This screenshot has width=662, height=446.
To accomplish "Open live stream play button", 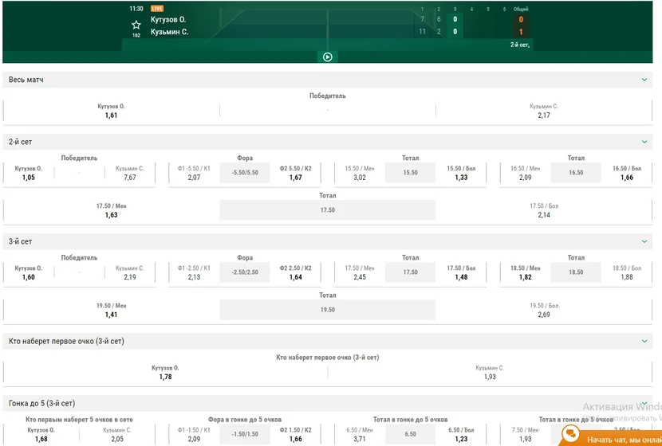I will click(328, 57).
